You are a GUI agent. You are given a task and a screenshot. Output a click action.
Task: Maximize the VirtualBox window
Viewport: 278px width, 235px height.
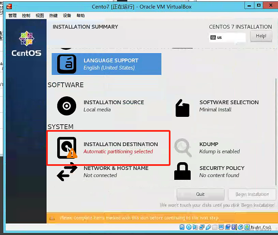click(259, 5)
